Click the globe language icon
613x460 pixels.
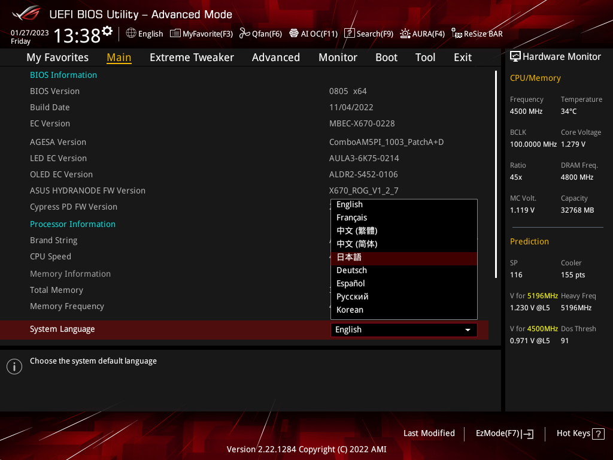pos(131,34)
